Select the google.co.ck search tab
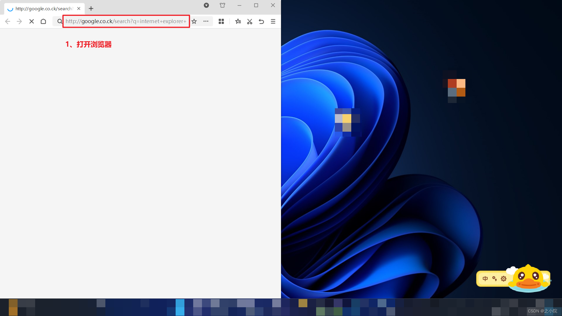Viewport: 562px width, 316px height. (43, 9)
